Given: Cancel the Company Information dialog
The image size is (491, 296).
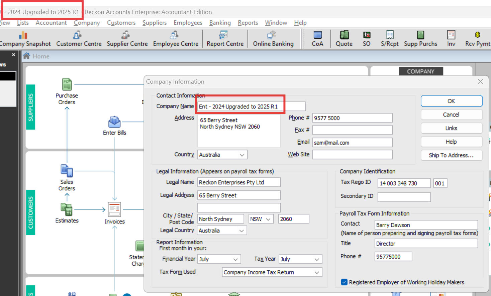Looking at the screenshot, I should point(451,115).
